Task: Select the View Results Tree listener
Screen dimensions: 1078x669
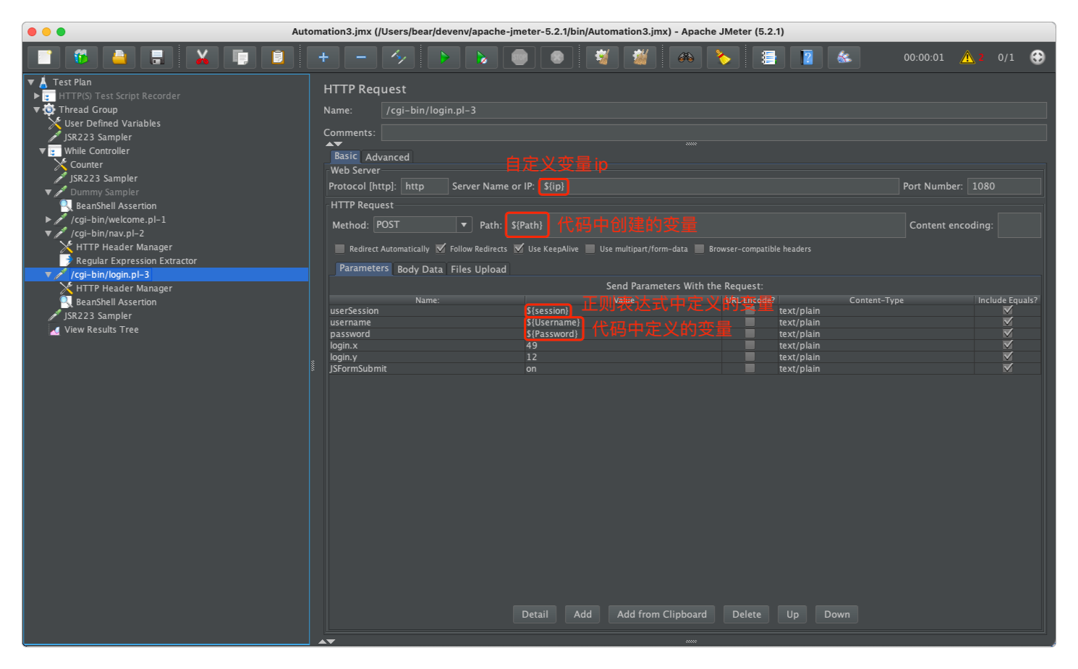Action: click(x=101, y=330)
